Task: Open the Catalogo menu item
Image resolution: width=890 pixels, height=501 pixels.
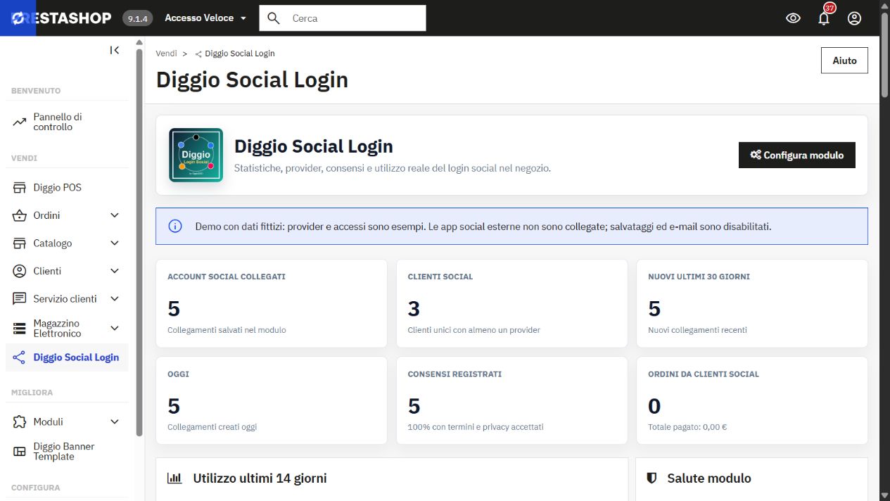Action: [68, 243]
